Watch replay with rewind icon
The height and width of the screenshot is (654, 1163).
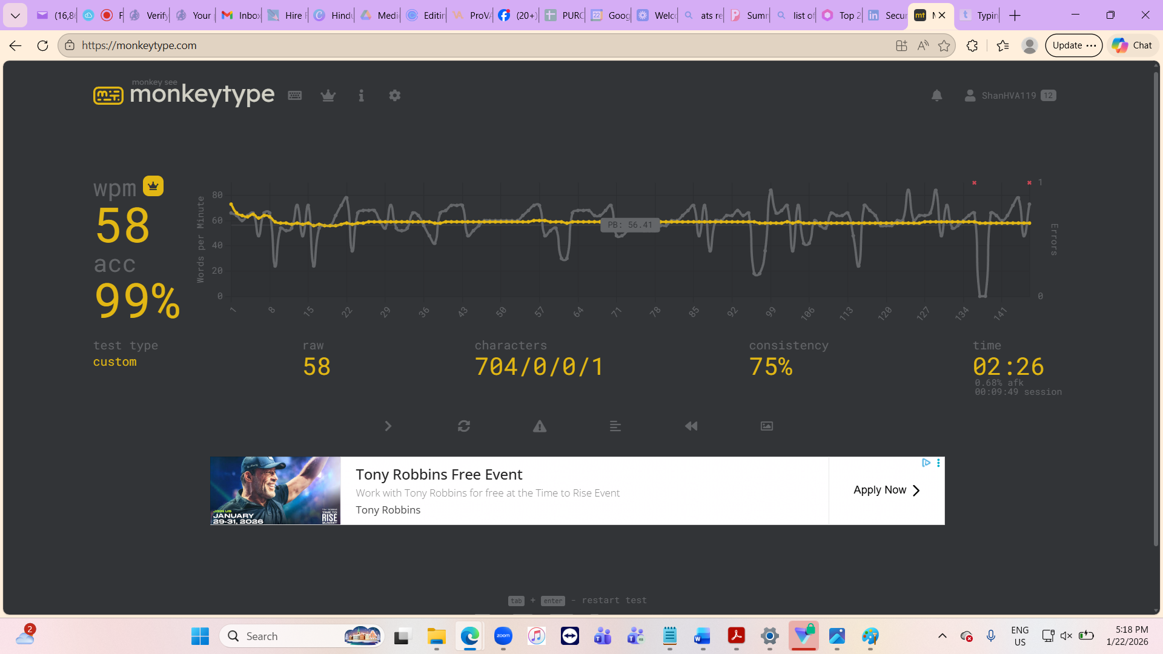[691, 426]
